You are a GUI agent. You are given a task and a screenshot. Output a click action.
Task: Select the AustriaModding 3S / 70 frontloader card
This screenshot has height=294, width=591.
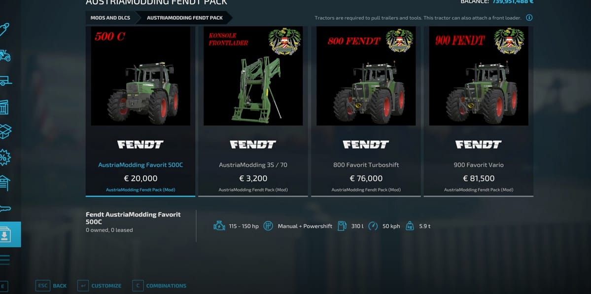coord(253,111)
